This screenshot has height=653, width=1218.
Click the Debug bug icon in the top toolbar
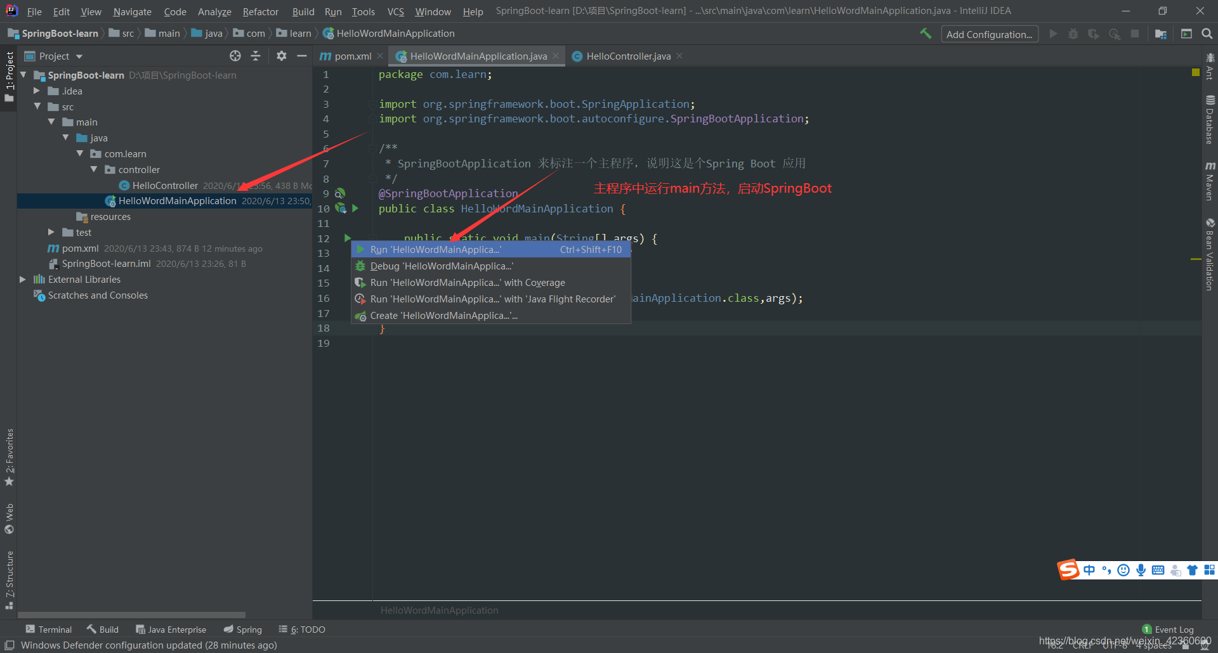[1073, 34]
